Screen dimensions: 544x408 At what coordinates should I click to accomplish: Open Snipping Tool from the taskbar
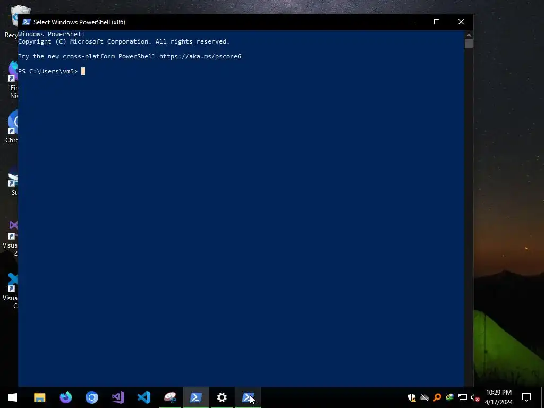[x=170, y=397]
